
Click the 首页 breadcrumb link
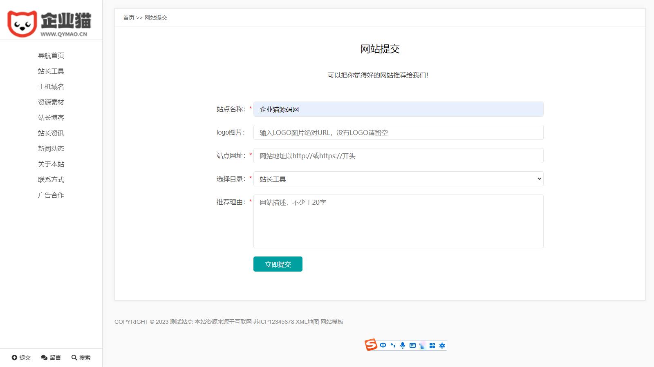[x=129, y=18]
